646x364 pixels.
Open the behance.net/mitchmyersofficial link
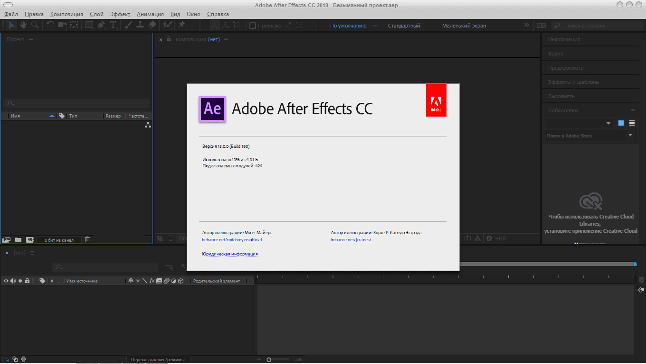coord(232,240)
